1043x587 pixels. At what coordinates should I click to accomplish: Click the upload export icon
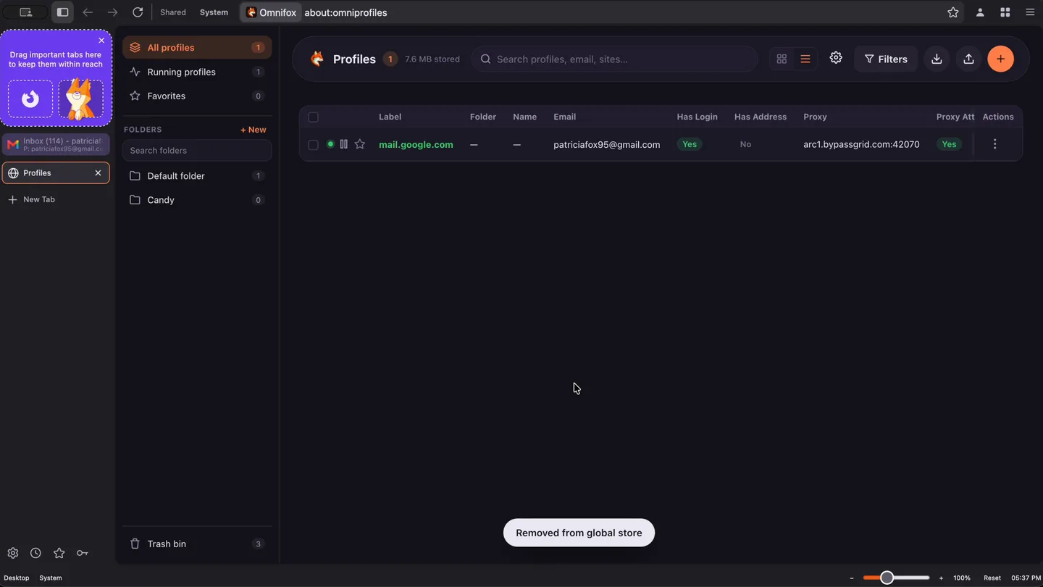pyautogui.click(x=968, y=59)
